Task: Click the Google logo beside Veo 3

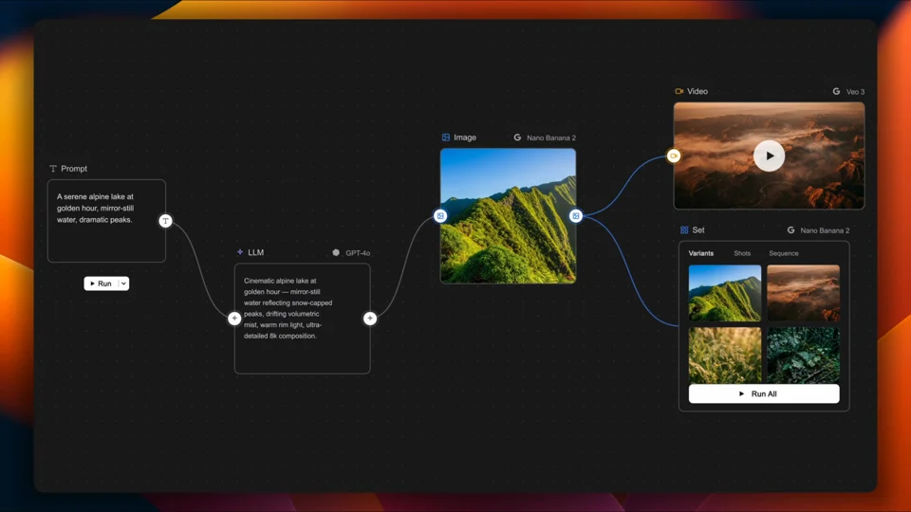Action: [837, 91]
